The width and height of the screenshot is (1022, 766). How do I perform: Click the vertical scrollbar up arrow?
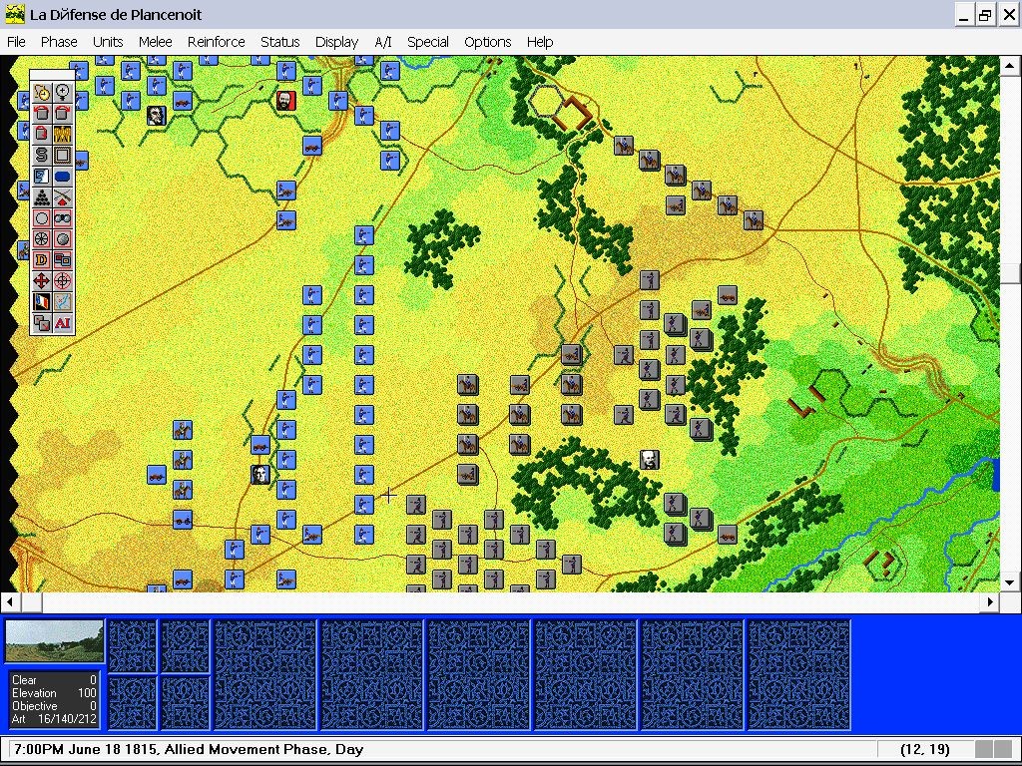pyautogui.click(x=1010, y=65)
